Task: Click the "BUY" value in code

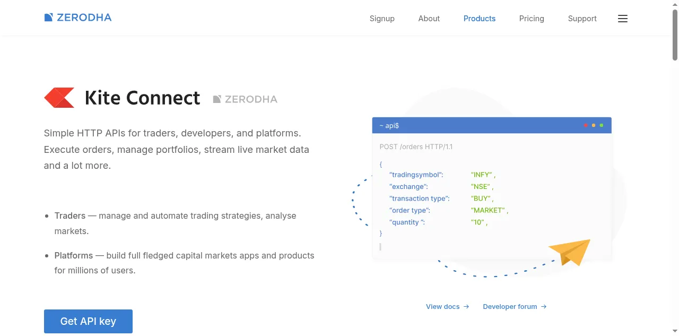Action: tap(481, 199)
